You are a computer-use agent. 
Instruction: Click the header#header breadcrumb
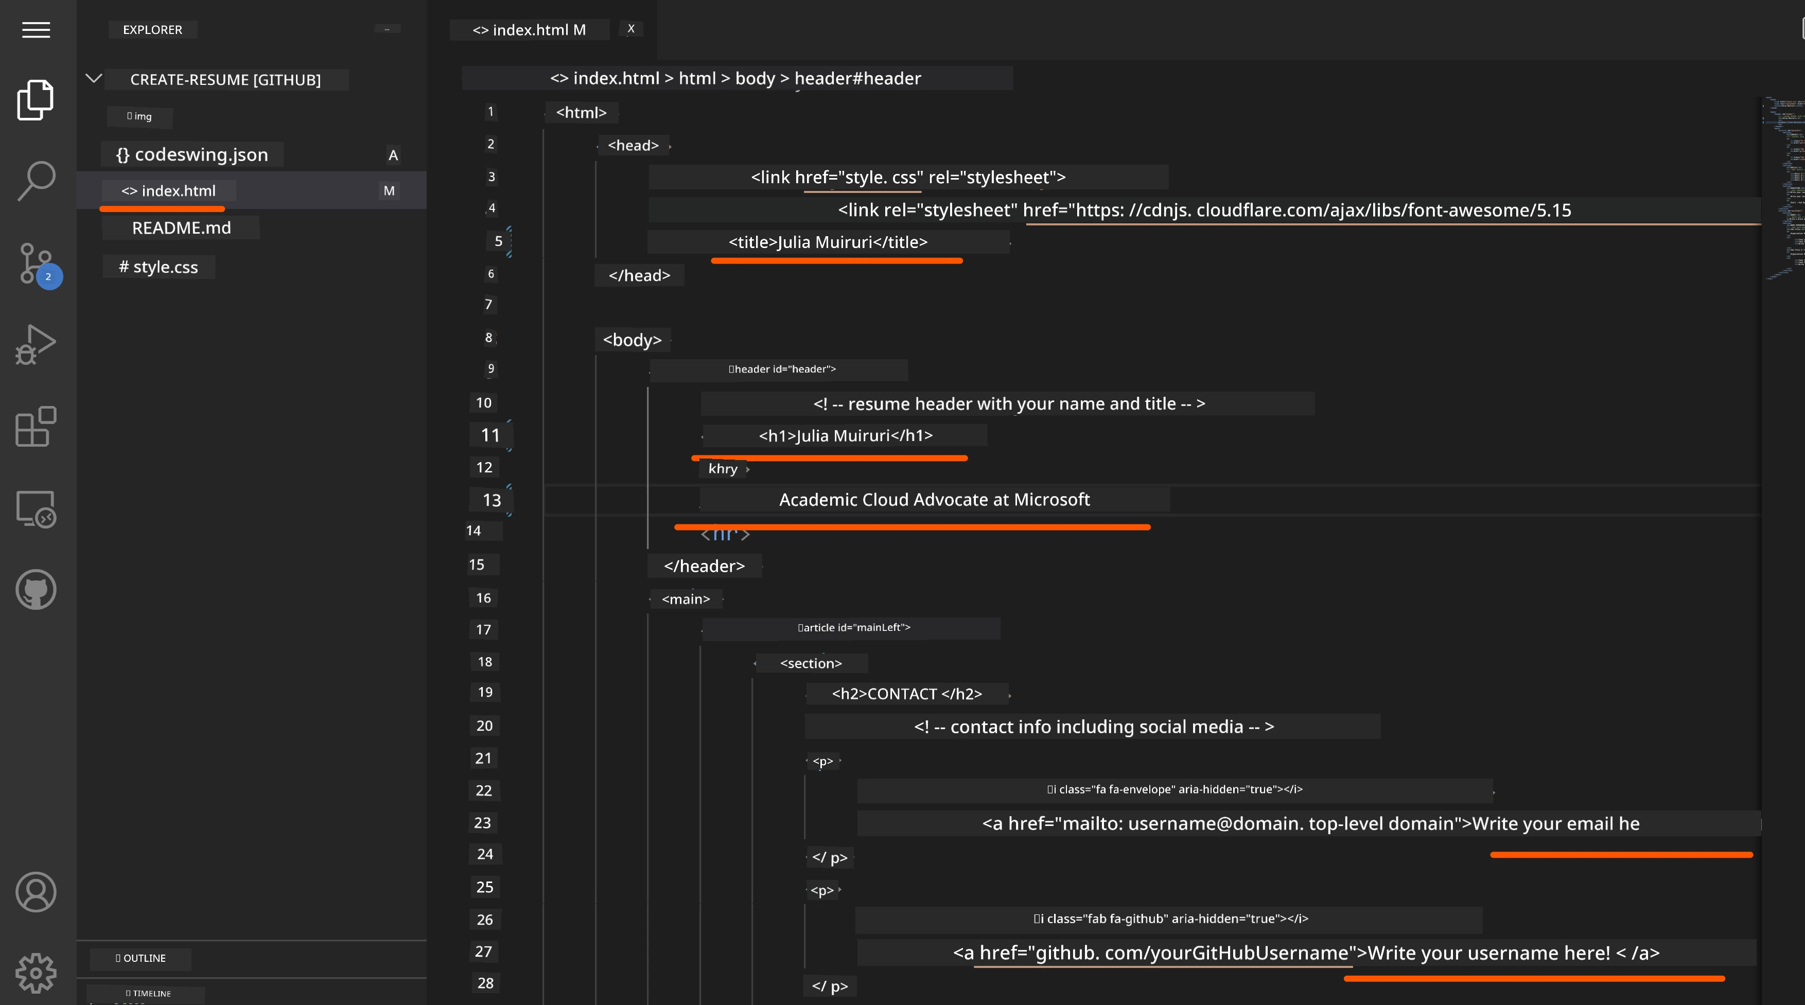pyautogui.click(x=857, y=78)
